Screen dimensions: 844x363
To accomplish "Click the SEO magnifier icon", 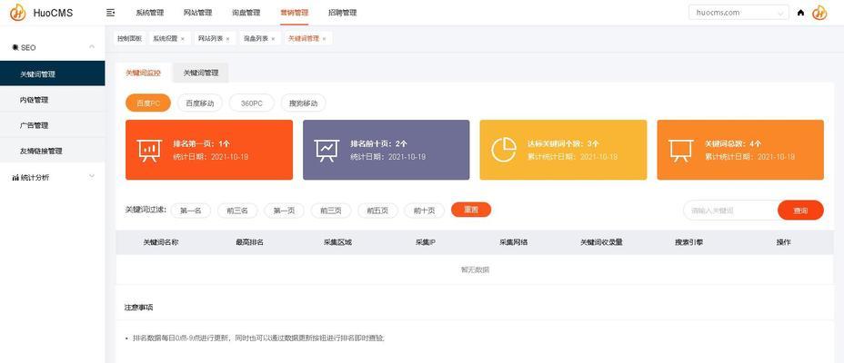I will [15, 48].
